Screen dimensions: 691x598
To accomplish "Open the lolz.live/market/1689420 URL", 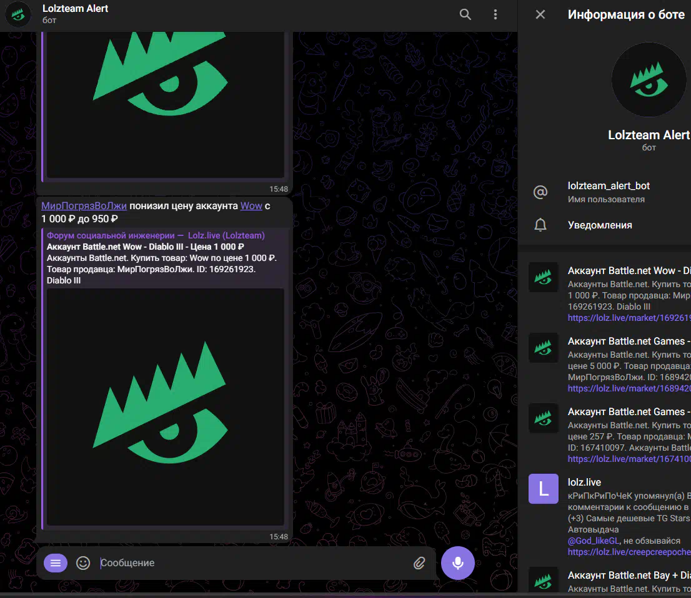I will click(629, 388).
